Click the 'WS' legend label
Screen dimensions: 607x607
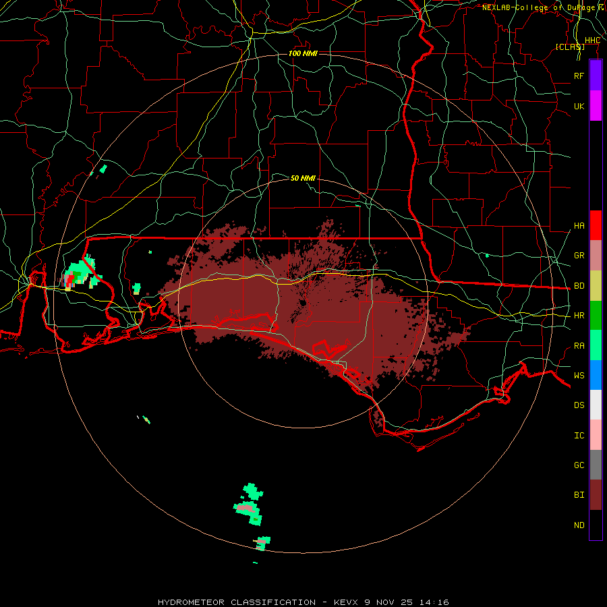579,375
